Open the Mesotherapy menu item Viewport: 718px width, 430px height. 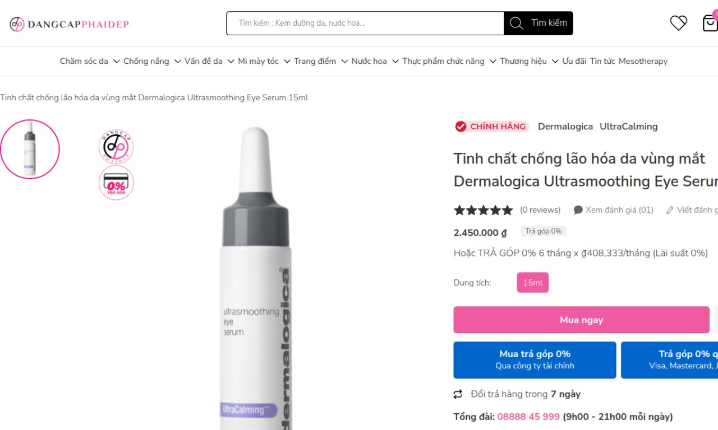(x=643, y=61)
